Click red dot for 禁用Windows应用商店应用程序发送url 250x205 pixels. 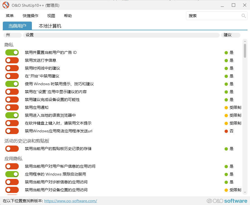tap(226, 131)
